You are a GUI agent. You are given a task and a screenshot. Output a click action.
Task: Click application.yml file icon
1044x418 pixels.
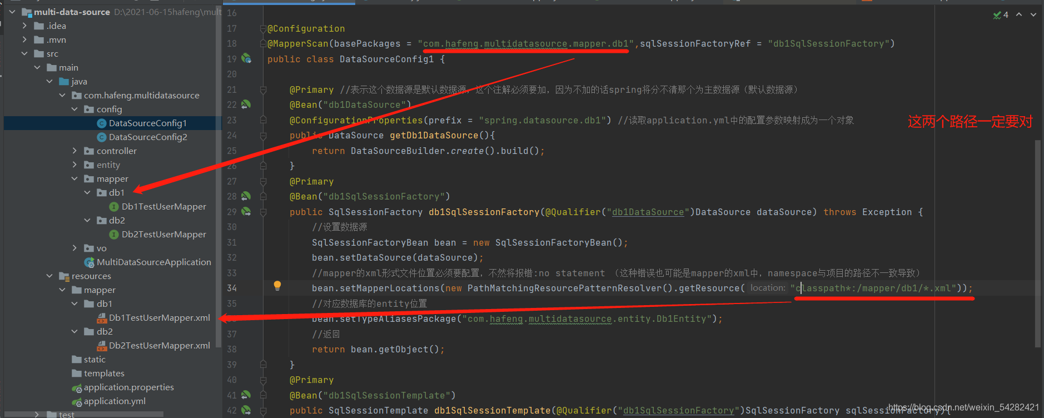pyautogui.click(x=77, y=401)
